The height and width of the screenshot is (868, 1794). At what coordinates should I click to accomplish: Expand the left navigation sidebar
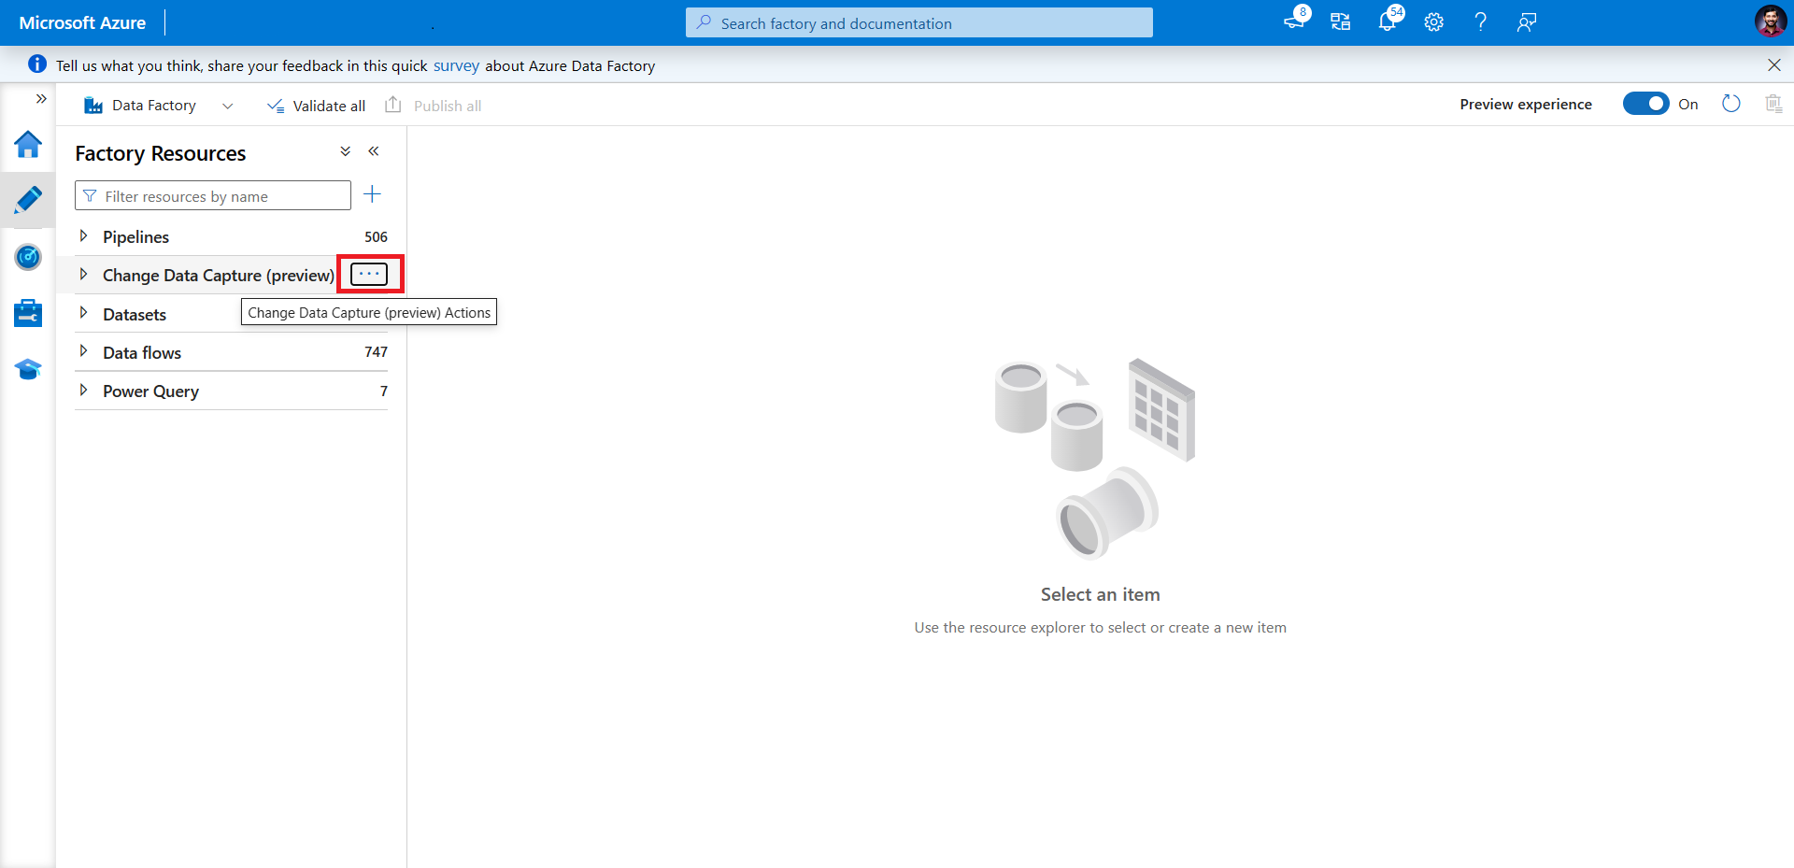[41, 99]
